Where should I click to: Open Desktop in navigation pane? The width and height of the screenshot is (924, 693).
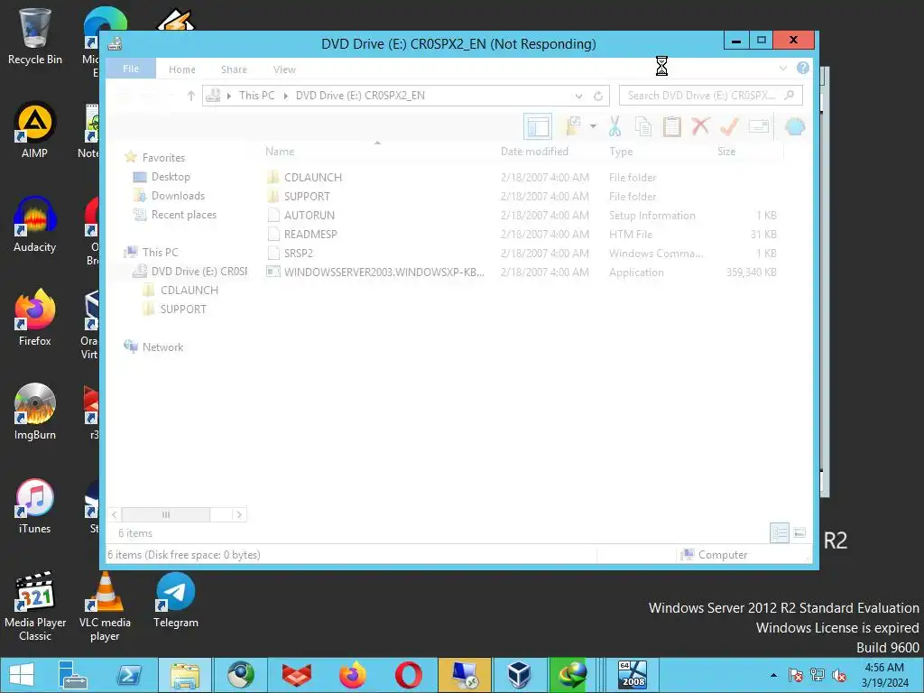[171, 176]
